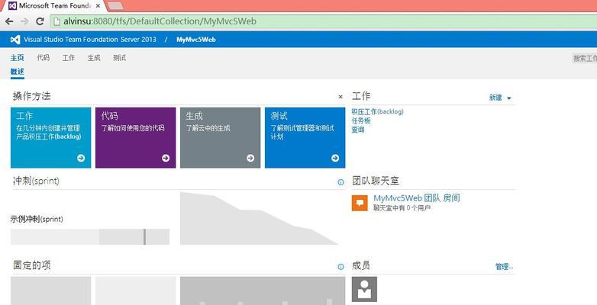
Task: Open arrow icon on 生成 tile
Action: point(250,158)
